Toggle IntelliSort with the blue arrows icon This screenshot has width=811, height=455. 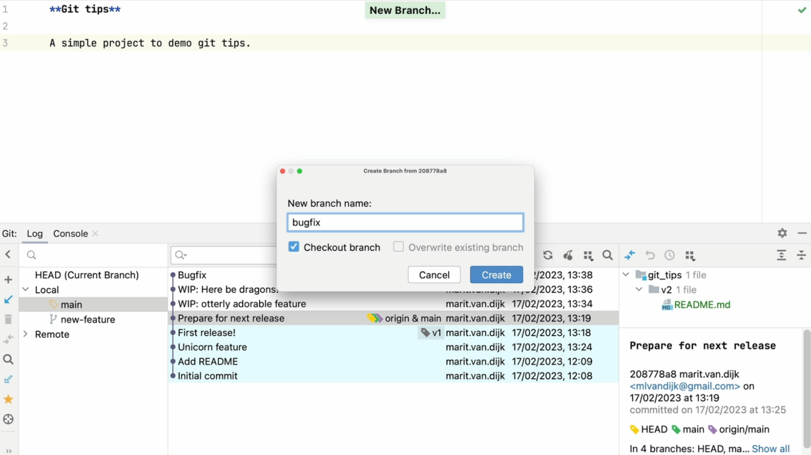[629, 255]
